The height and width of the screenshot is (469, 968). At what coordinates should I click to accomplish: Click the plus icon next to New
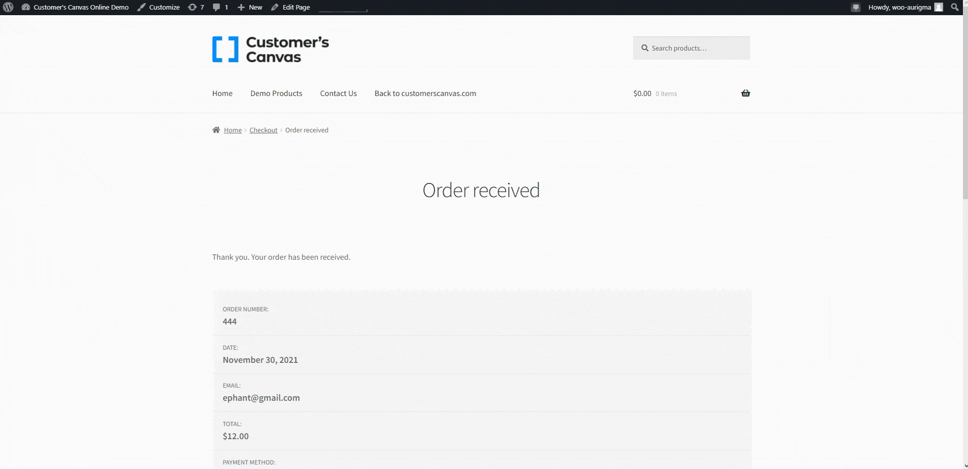pos(241,8)
